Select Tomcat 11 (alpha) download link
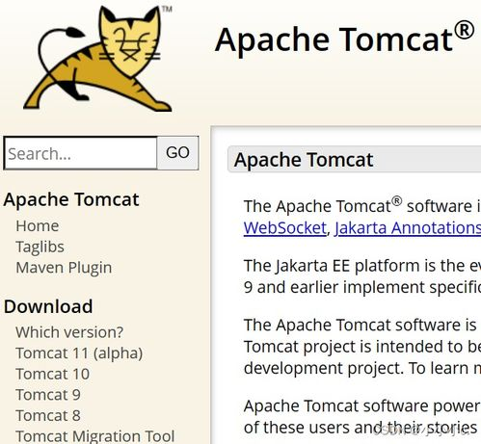481x444 pixels. (79, 353)
